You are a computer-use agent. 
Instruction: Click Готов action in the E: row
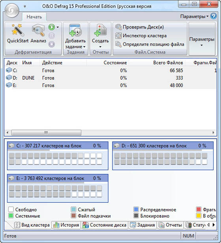point(48,85)
